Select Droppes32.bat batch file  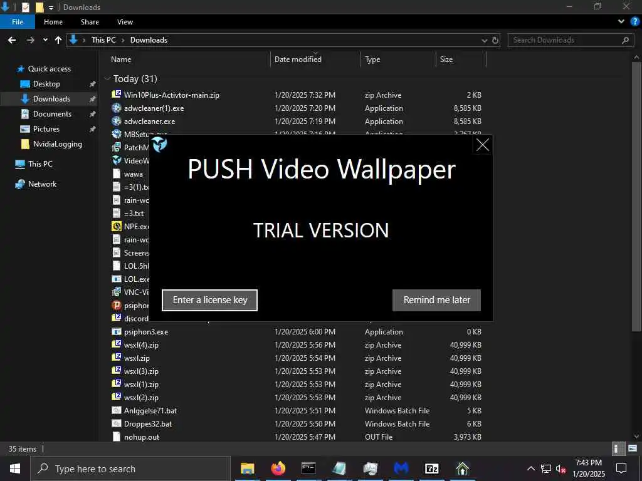coord(148,424)
